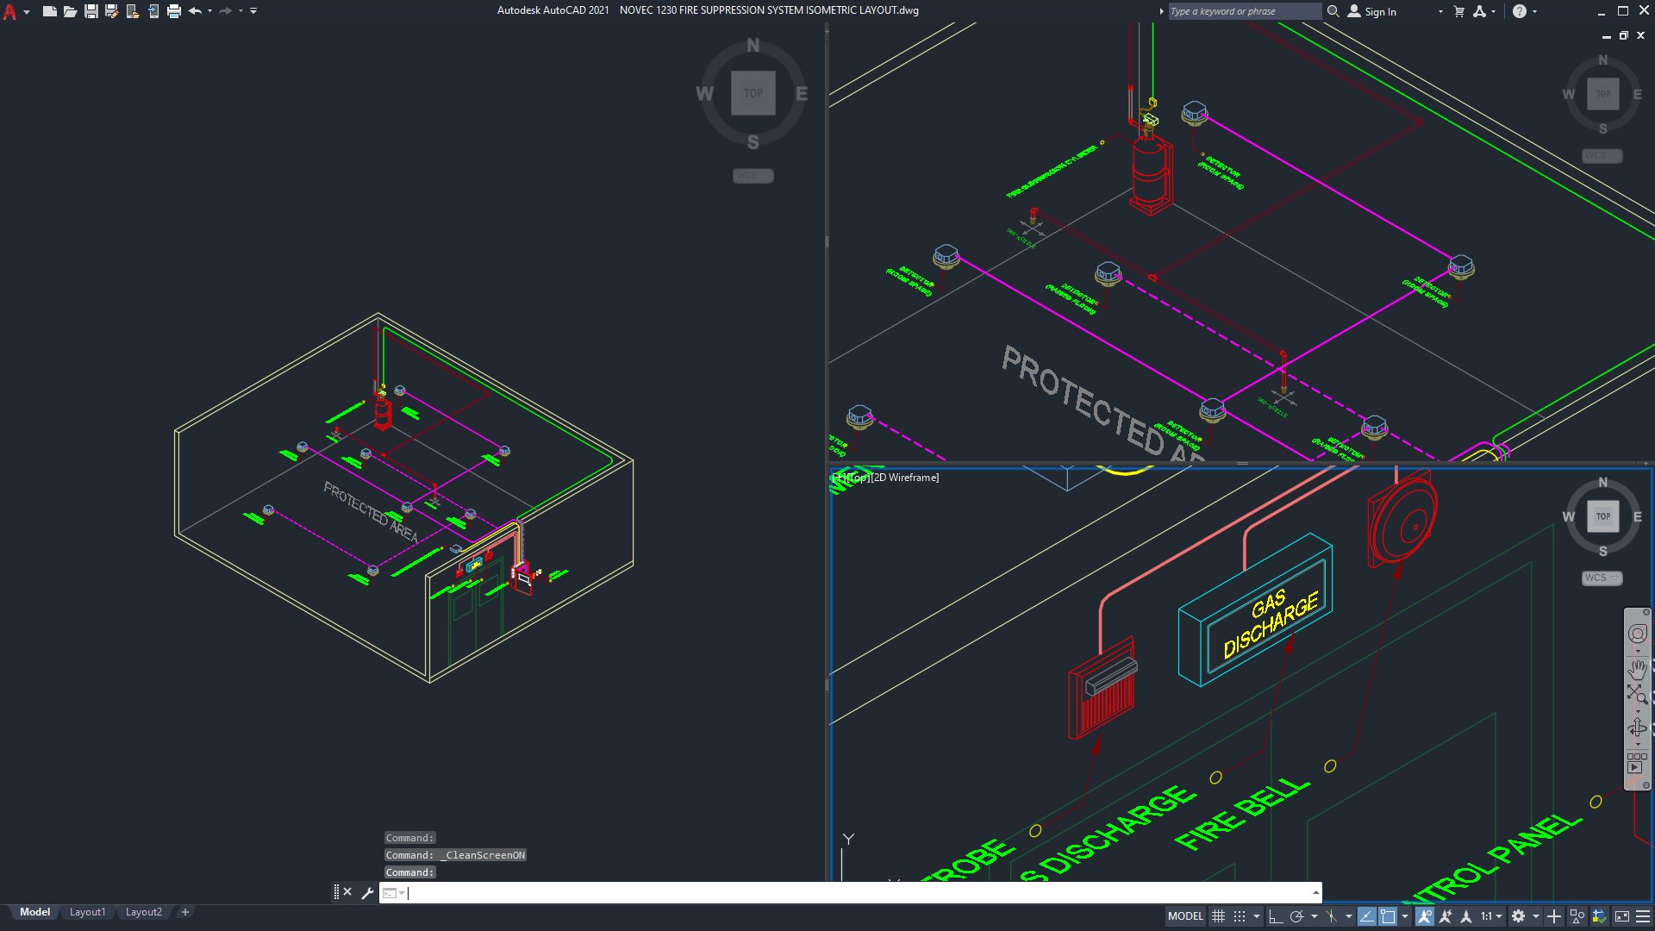
Task: Switch to the Layout1 tab
Action: click(87, 912)
